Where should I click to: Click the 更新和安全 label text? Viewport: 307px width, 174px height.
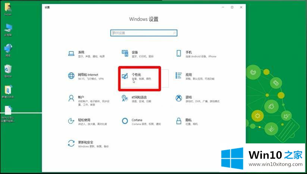pos(85,142)
